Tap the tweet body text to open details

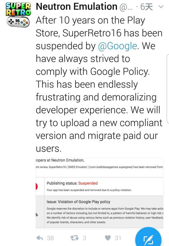pyautogui.click(x=99, y=84)
